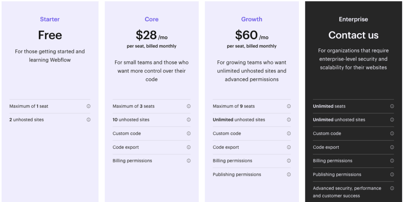Click the Enterprise Contact us heading
The image size is (404, 202).
[353, 35]
